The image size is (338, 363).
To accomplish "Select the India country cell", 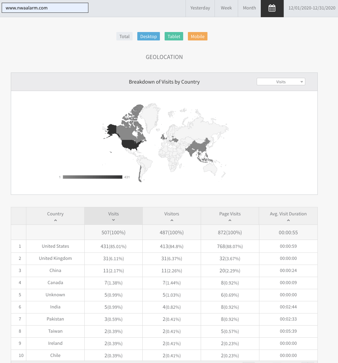I will [x=55, y=307].
